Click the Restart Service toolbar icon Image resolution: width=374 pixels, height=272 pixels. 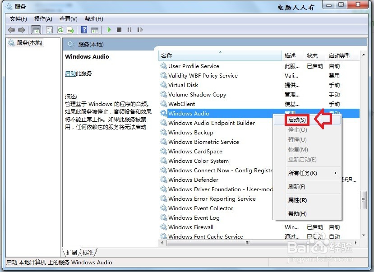140,30
